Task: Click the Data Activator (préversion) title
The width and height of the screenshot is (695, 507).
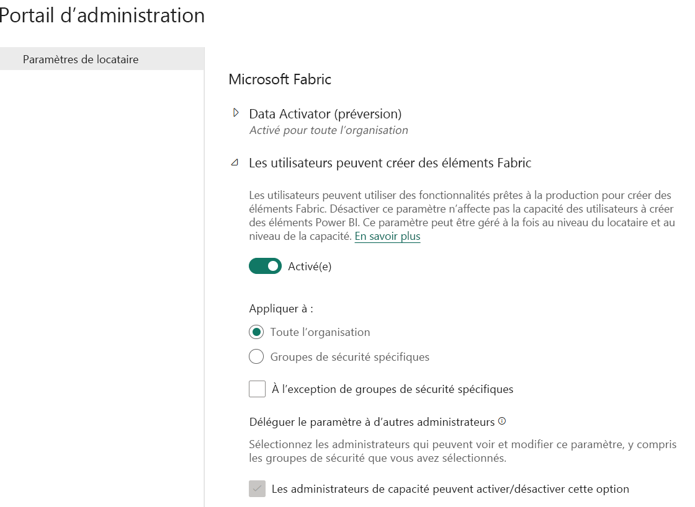Action: click(x=325, y=113)
